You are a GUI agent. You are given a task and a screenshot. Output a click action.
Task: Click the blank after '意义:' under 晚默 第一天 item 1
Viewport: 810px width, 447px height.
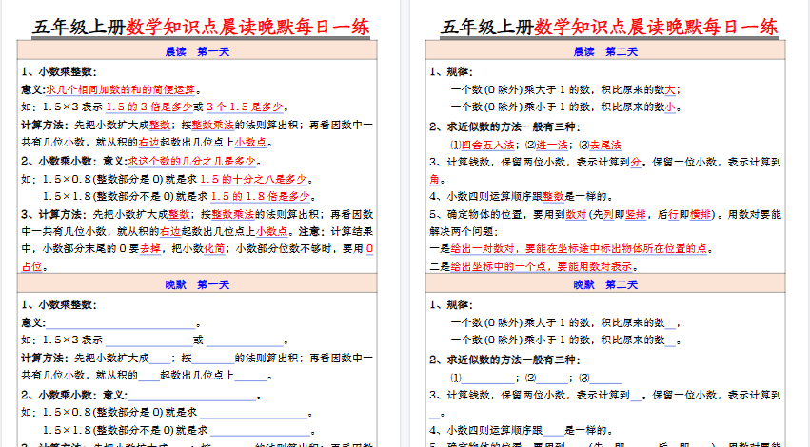tap(121, 323)
